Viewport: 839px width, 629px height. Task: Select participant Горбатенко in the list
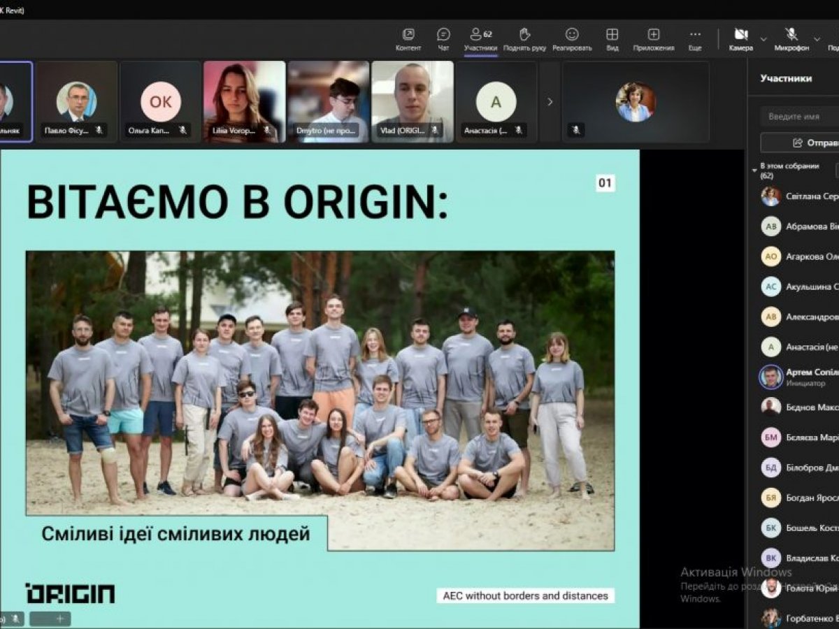click(x=799, y=618)
